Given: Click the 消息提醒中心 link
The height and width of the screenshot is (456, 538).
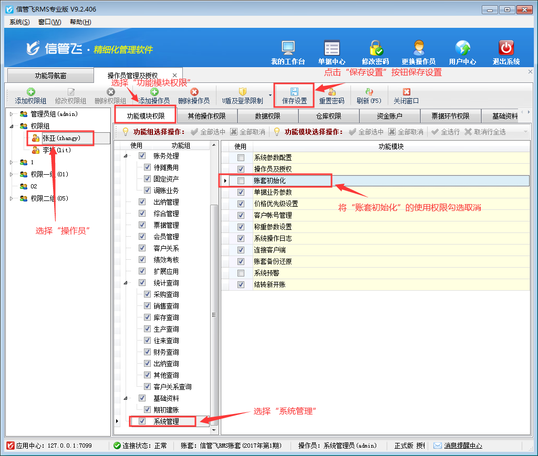Looking at the screenshot, I should click(x=462, y=446).
